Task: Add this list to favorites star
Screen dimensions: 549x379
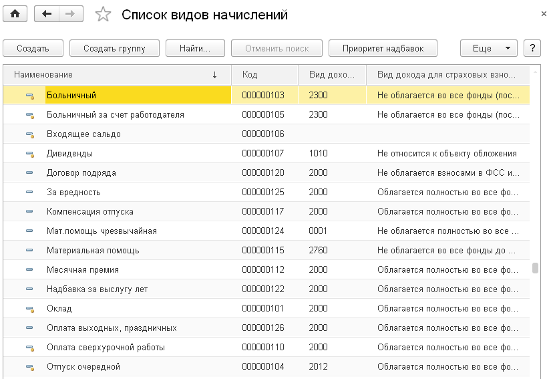Action: click(x=103, y=15)
